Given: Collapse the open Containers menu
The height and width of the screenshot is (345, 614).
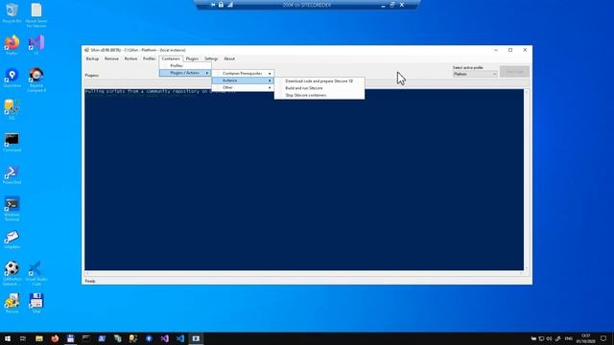Looking at the screenshot, I should [x=171, y=58].
